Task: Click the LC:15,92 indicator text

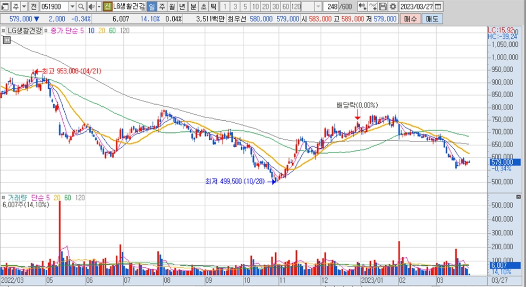Action: (x=501, y=30)
